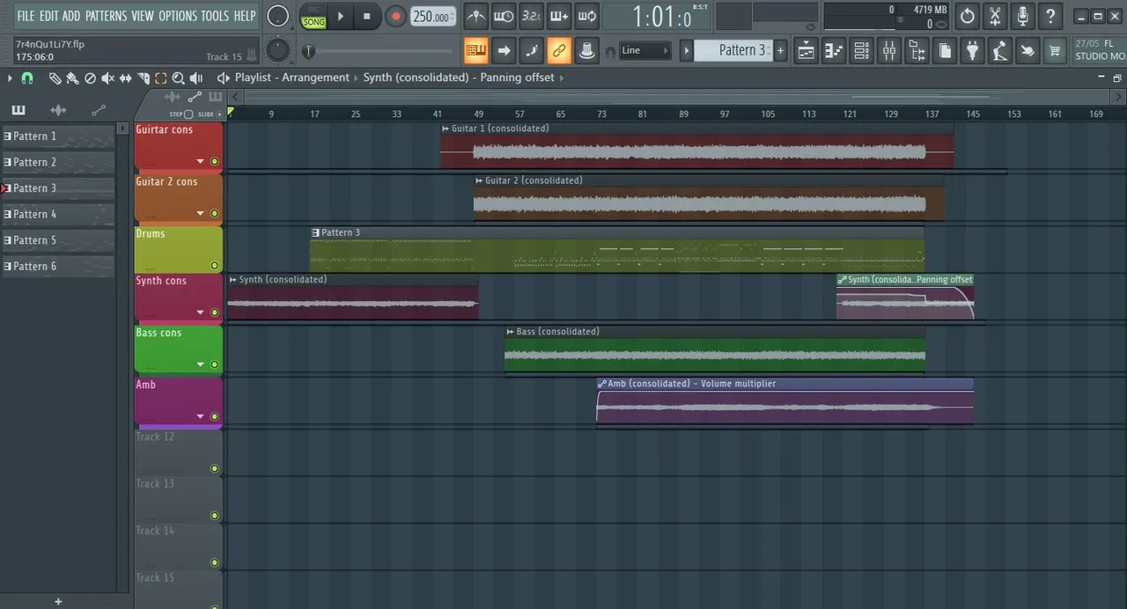Toggle the playlist magnet snap icon
This screenshot has width=1127, height=609.
(27, 78)
